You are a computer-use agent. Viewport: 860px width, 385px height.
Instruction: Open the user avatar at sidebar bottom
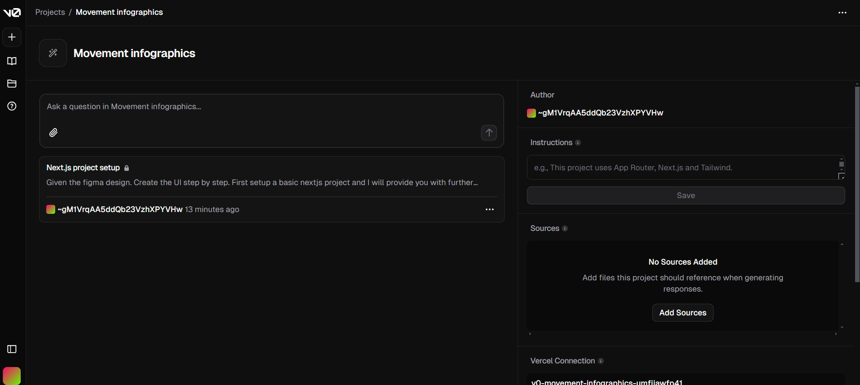(12, 376)
